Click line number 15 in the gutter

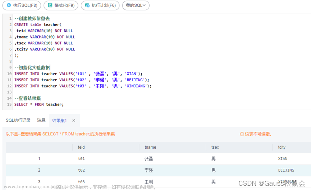pyautogui.click(x=9, y=105)
